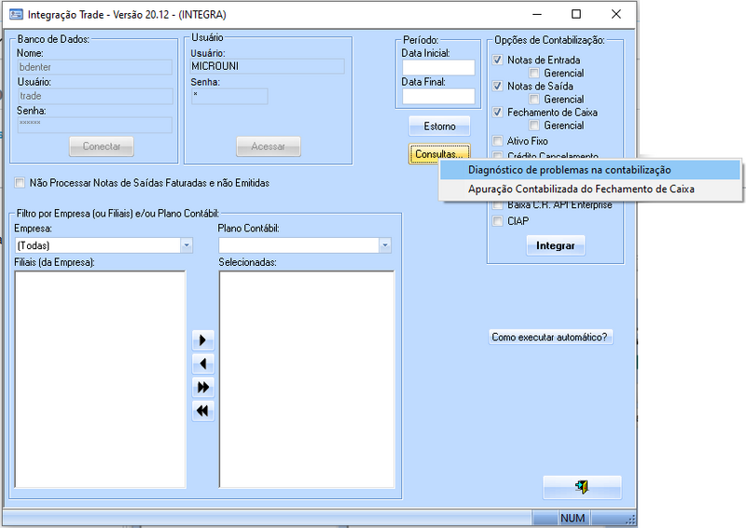Select Diagnóstico de problemas na contabilização
Viewport: 746px width, 528px height.
pos(590,170)
